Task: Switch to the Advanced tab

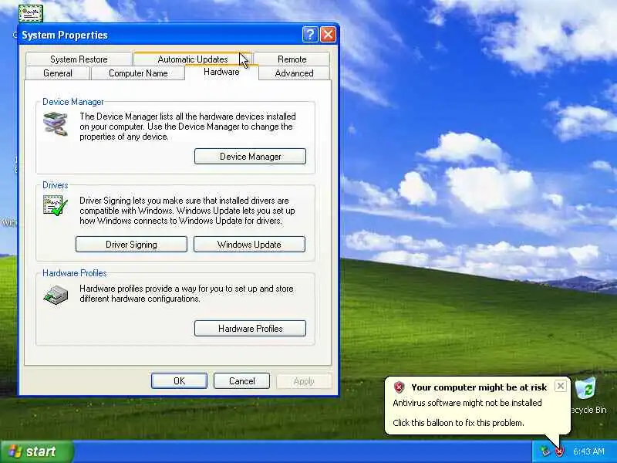Action: tap(295, 73)
